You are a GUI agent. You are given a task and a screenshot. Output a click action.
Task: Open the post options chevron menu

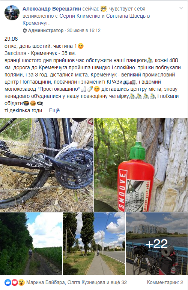click(181, 8)
